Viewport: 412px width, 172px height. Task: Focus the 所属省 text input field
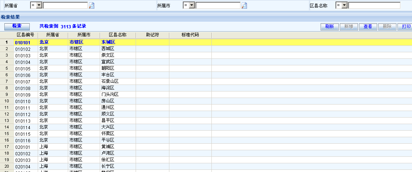coord(65,5)
